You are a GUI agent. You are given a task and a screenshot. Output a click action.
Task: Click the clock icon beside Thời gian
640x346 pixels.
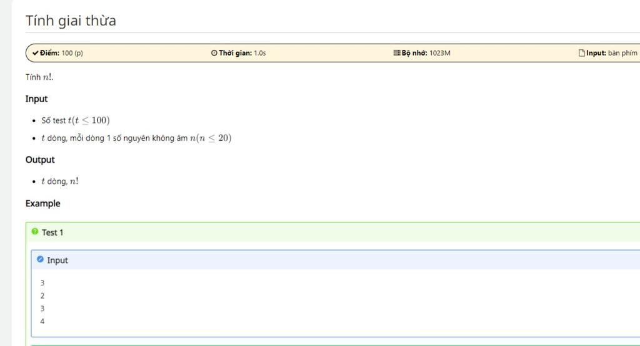214,53
